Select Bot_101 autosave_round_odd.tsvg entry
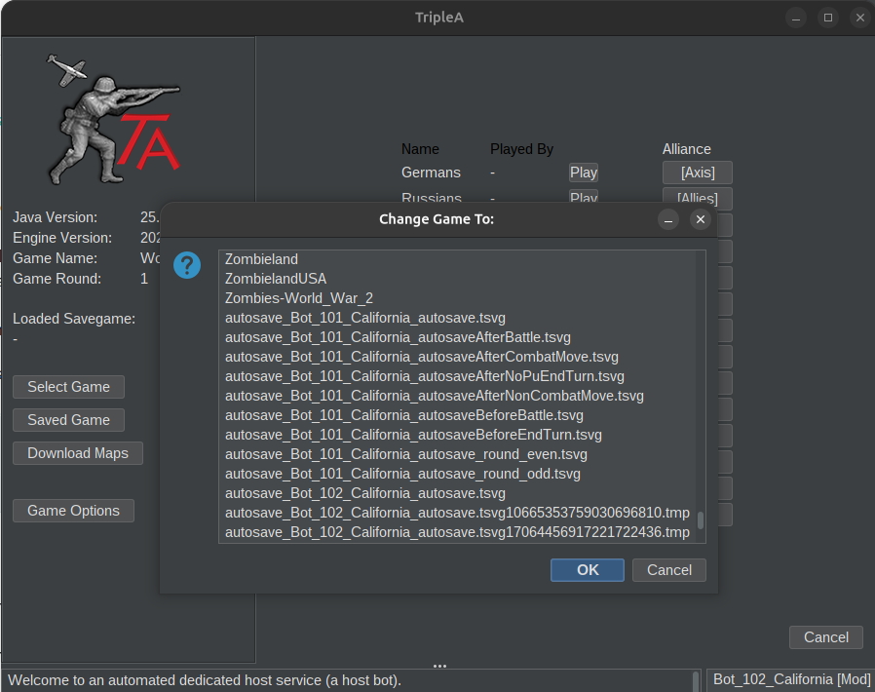 coord(458,475)
